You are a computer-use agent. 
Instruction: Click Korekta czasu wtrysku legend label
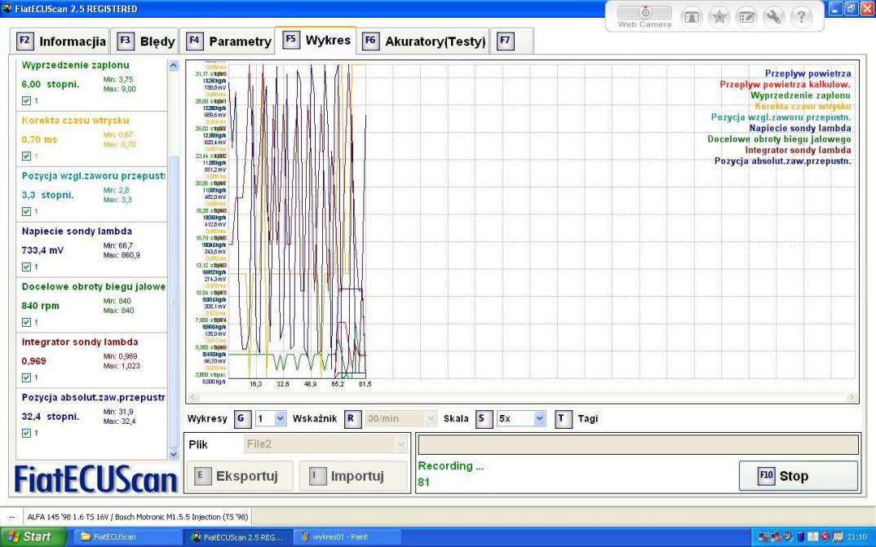pyautogui.click(x=803, y=107)
